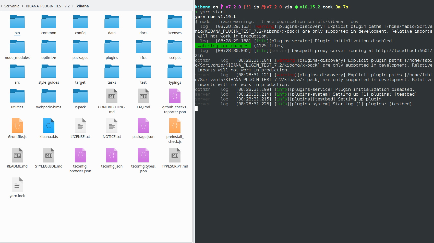Click the 'webpackShims' folder name label
The image size is (434, 243).
click(49, 107)
